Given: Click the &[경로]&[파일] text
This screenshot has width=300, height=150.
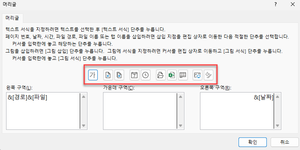Looking at the screenshot, I should coord(27,97).
